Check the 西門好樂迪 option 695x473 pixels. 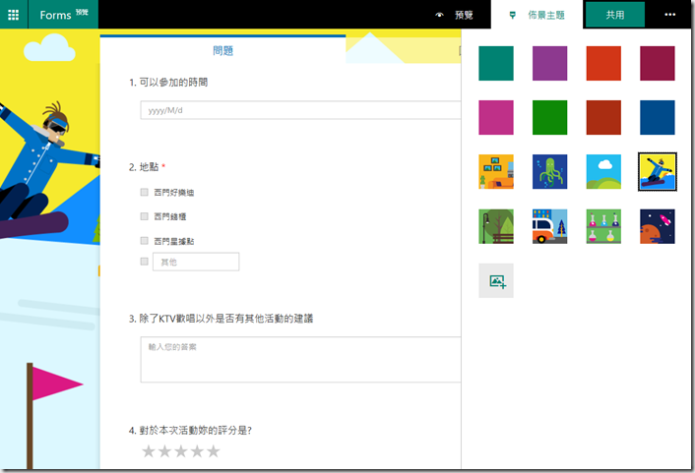click(x=144, y=192)
